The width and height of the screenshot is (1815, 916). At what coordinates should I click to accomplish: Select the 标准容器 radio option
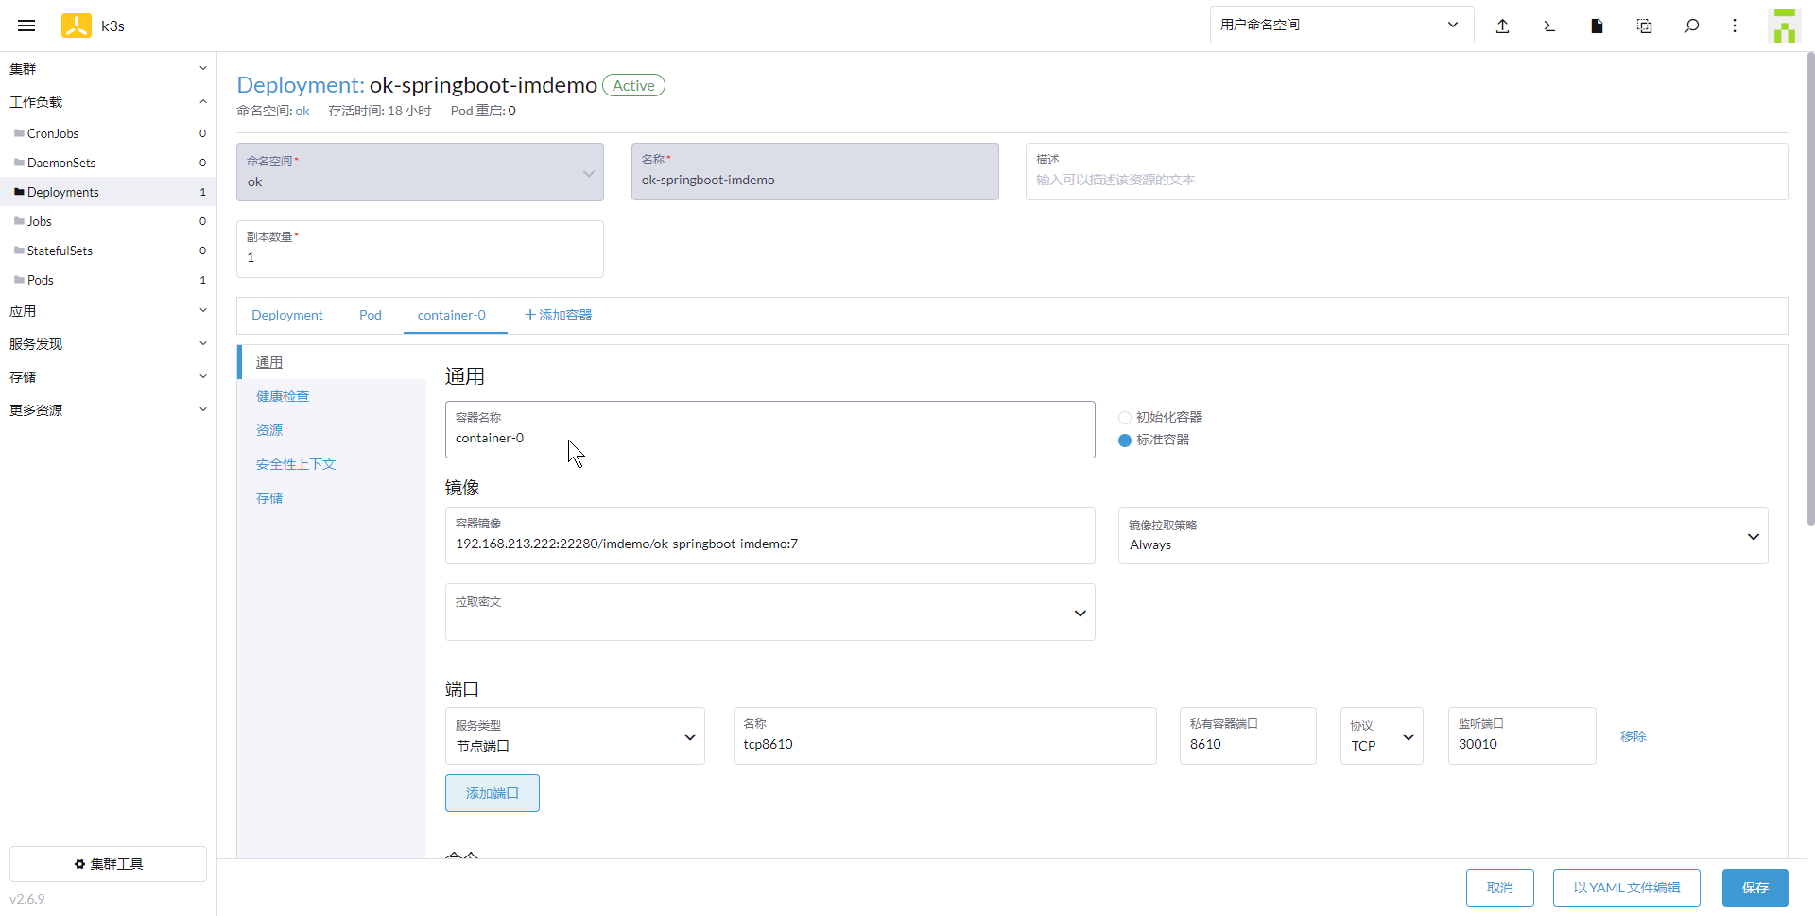(1125, 440)
